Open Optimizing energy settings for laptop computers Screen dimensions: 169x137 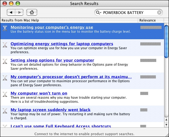point(62,44)
